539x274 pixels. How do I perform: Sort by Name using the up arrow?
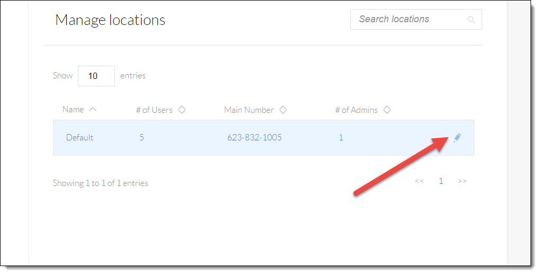click(x=92, y=109)
